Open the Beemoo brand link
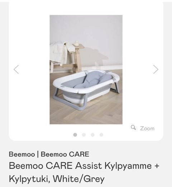 click(x=22, y=154)
